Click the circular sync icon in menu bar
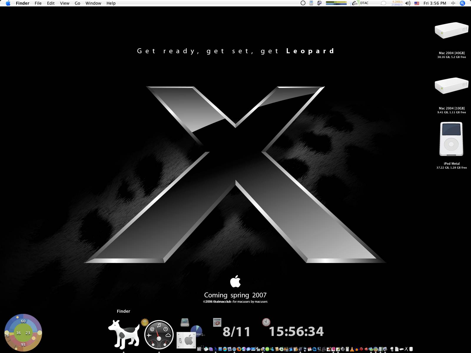The width and height of the screenshot is (471, 353). click(x=303, y=3)
